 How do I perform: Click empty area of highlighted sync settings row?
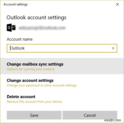pos(93,66)
